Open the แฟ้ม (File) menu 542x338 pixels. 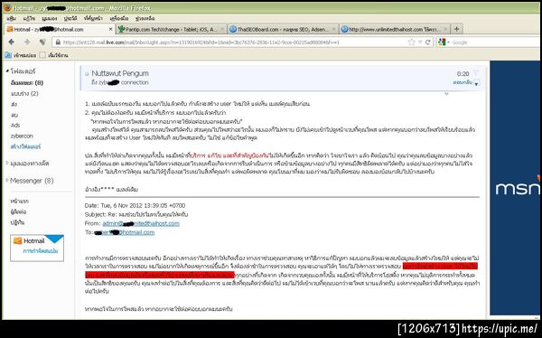(x=11, y=18)
